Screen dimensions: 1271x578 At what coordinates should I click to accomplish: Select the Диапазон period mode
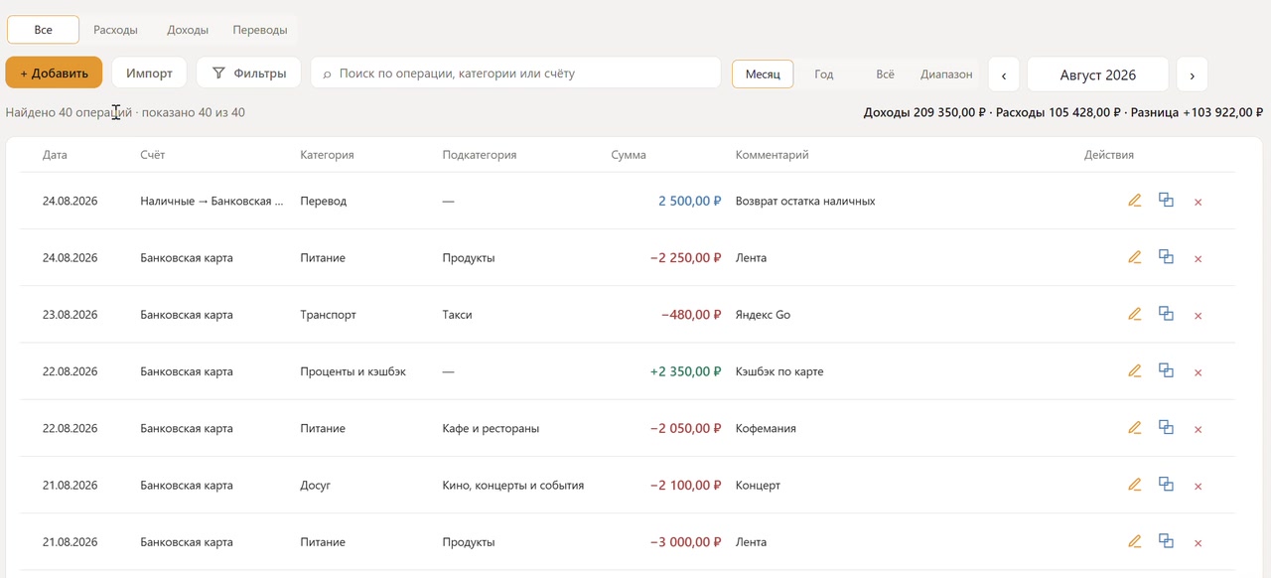pyautogui.click(x=946, y=74)
